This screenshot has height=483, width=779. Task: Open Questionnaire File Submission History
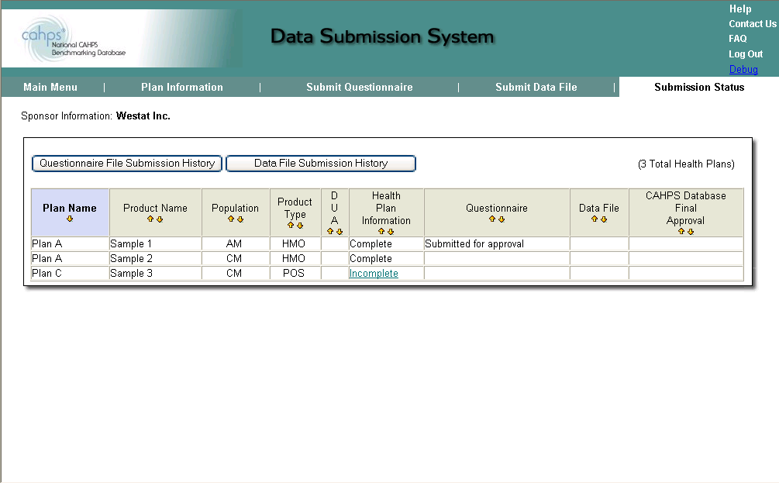tap(127, 164)
